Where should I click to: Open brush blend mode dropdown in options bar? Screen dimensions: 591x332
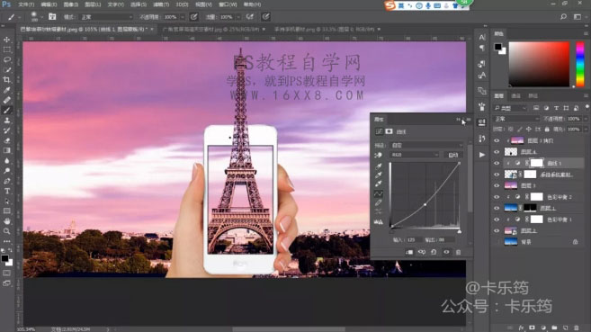point(106,17)
